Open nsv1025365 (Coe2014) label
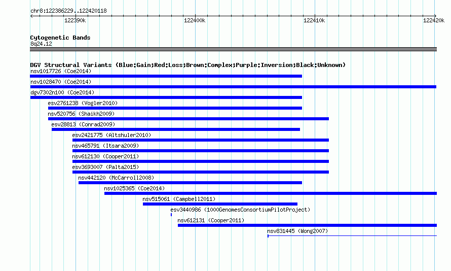 coord(134,188)
